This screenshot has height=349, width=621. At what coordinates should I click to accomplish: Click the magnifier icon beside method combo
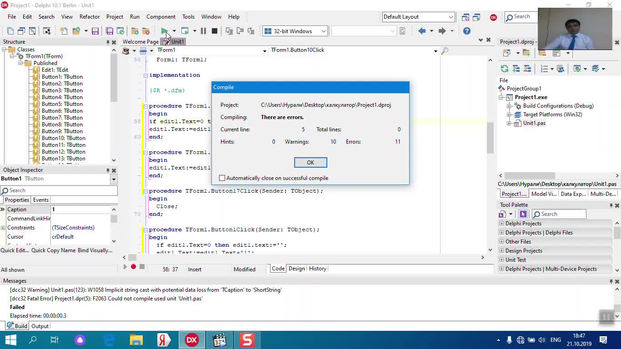pyautogui.click(x=445, y=50)
